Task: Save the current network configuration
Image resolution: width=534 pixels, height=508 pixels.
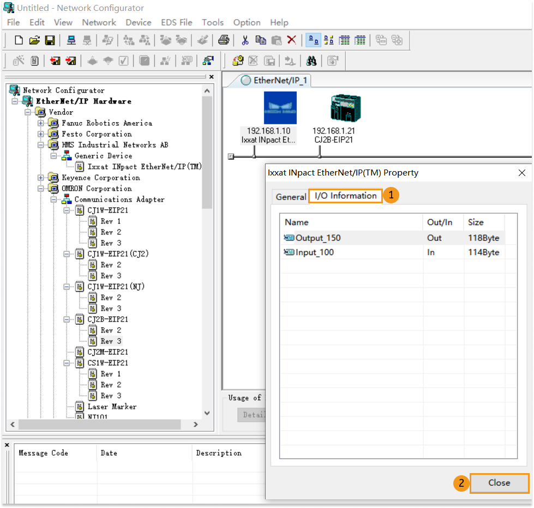Action: point(50,40)
